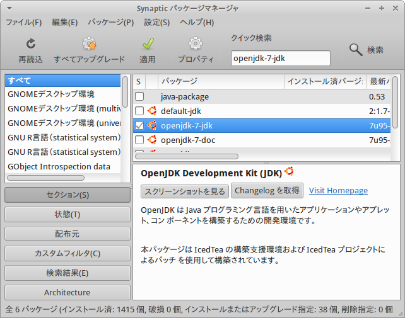Click the Ubuntu logo beside openjdk-7-doc
The width and height of the screenshot is (405, 318).
tap(152, 140)
